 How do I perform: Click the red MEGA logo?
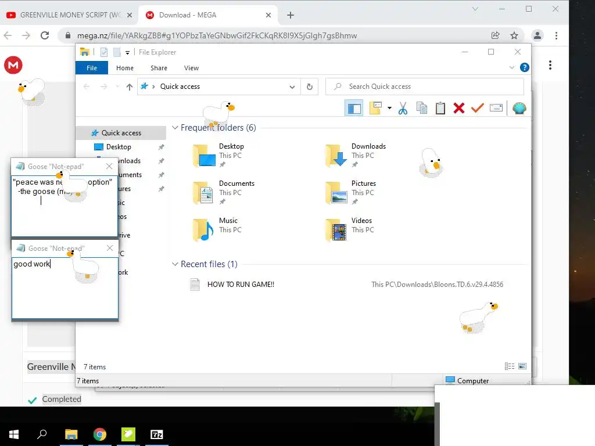13,65
